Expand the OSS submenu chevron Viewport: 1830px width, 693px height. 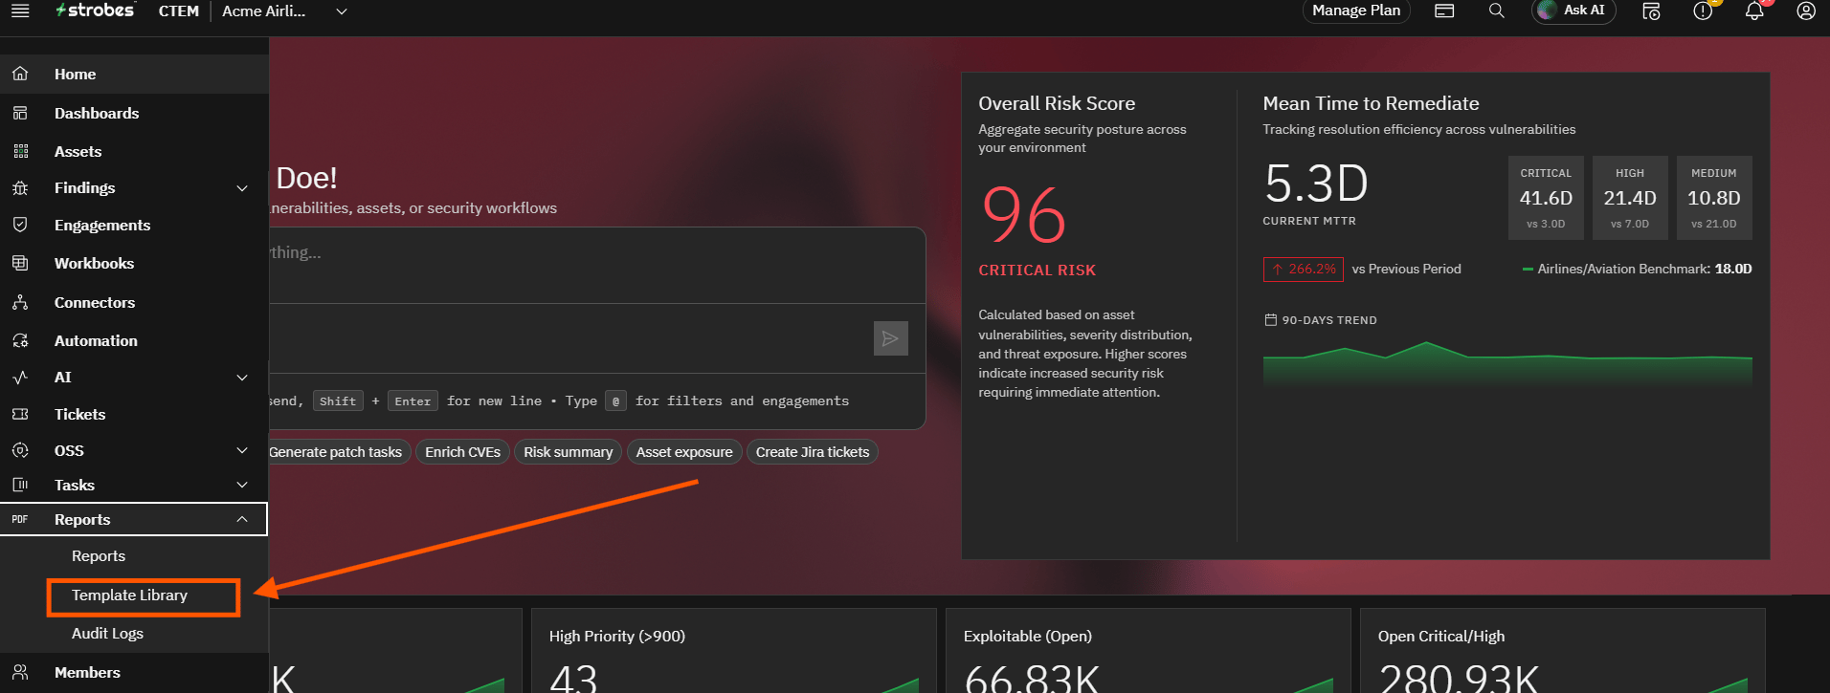click(x=242, y=450)
